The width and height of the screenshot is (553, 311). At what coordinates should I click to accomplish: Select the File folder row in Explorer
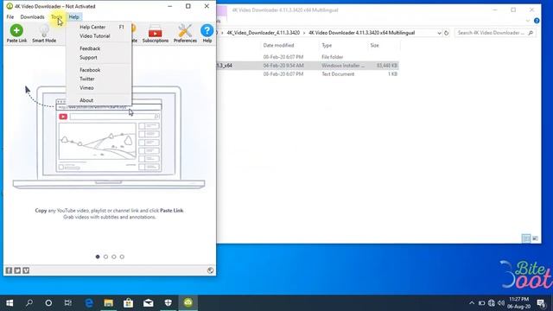coord(308,57)
